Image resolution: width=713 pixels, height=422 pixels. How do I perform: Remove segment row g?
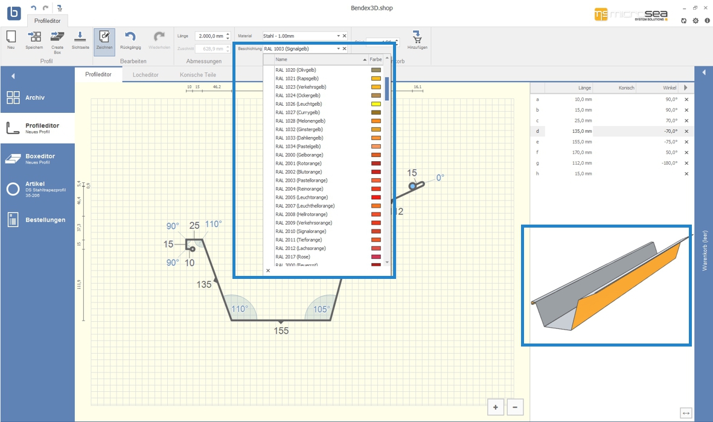686,163
